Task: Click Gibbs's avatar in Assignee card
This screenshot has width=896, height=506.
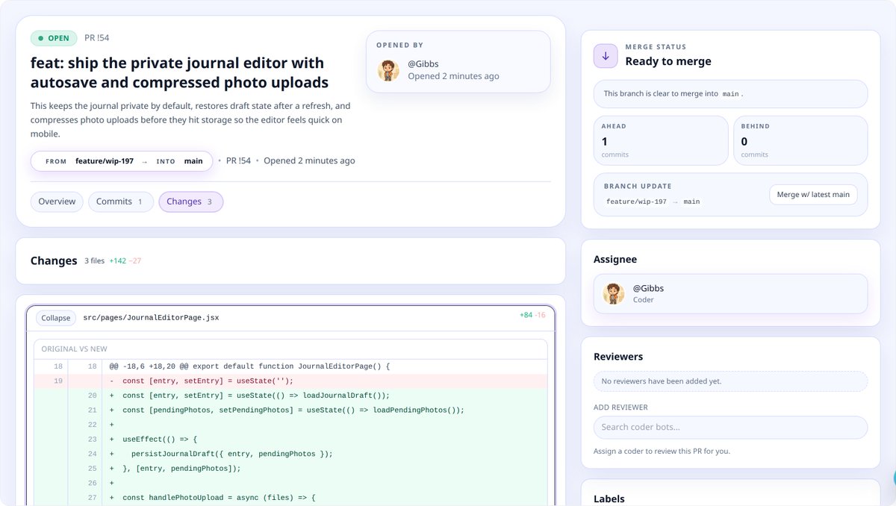Action: click(x=614, y=294)
